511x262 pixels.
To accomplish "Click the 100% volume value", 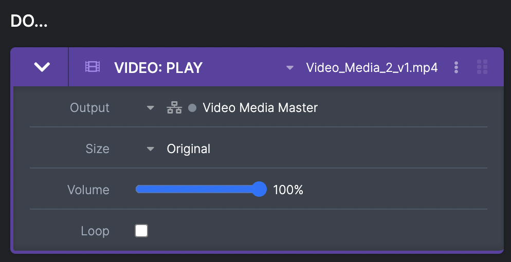I will pyautogui.click(x=288, y=190).
